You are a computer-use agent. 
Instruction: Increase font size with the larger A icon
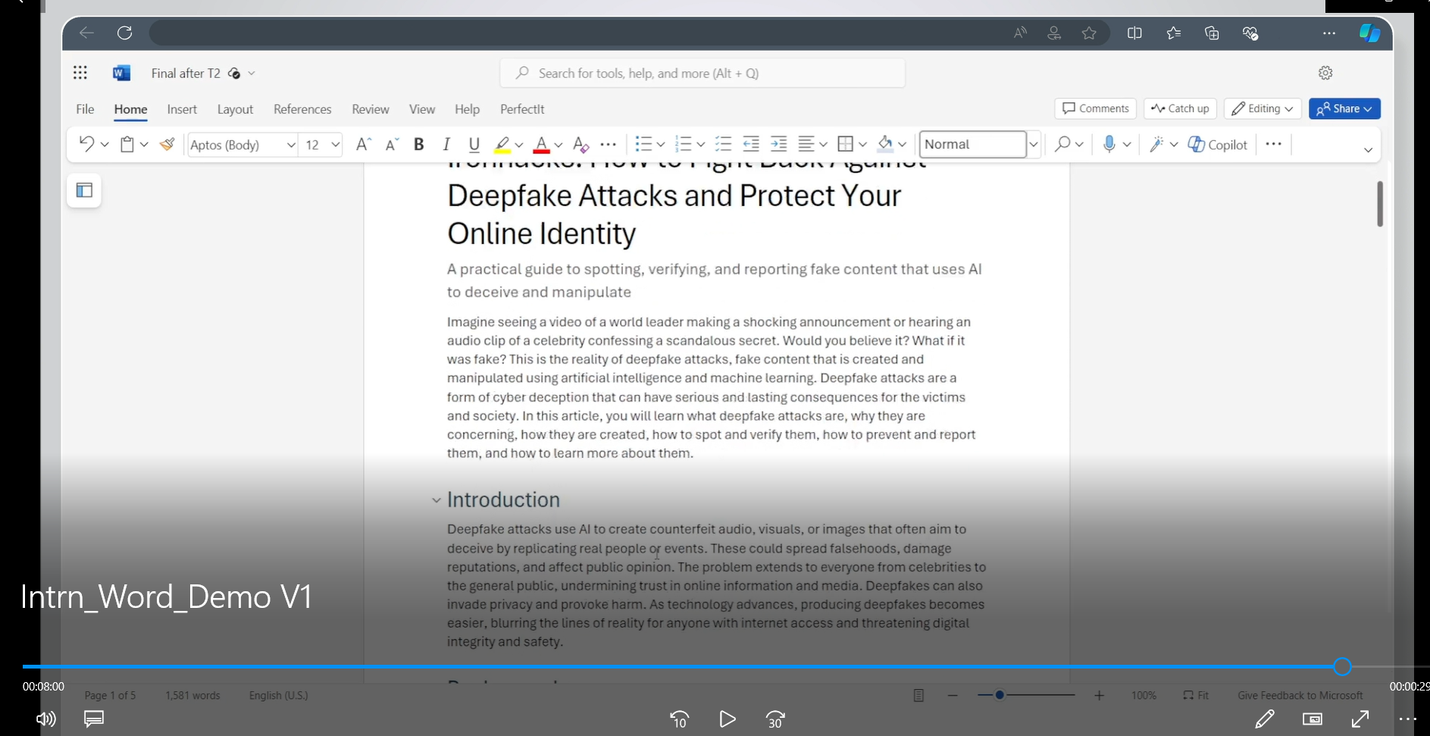pos(364,144)
